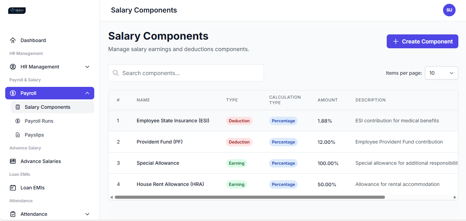Click the Dashboard home icon
This screenshot has width=466, height=221.
(x=13, y=40)
